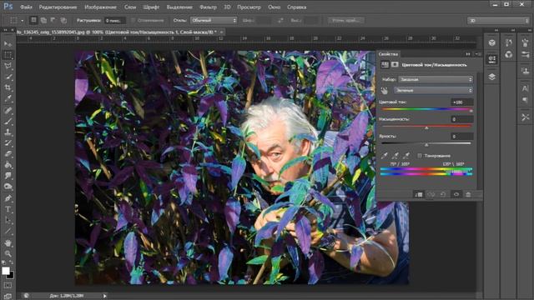Viewport: 534px width, 300px height.
Task: Open the Окно menu
Action: [274, 7]
